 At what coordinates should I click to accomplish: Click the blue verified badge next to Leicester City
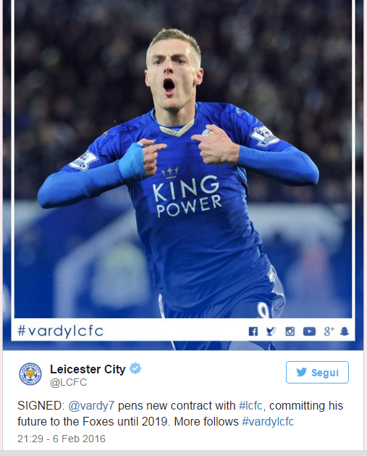pos(135,368)
